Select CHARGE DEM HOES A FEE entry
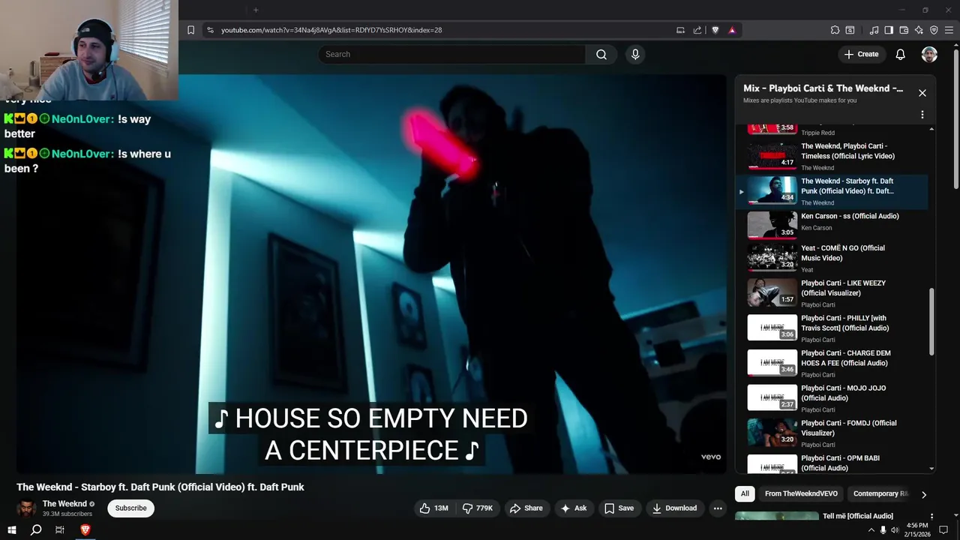The image size is (960, 540). [x=831, y=363]
